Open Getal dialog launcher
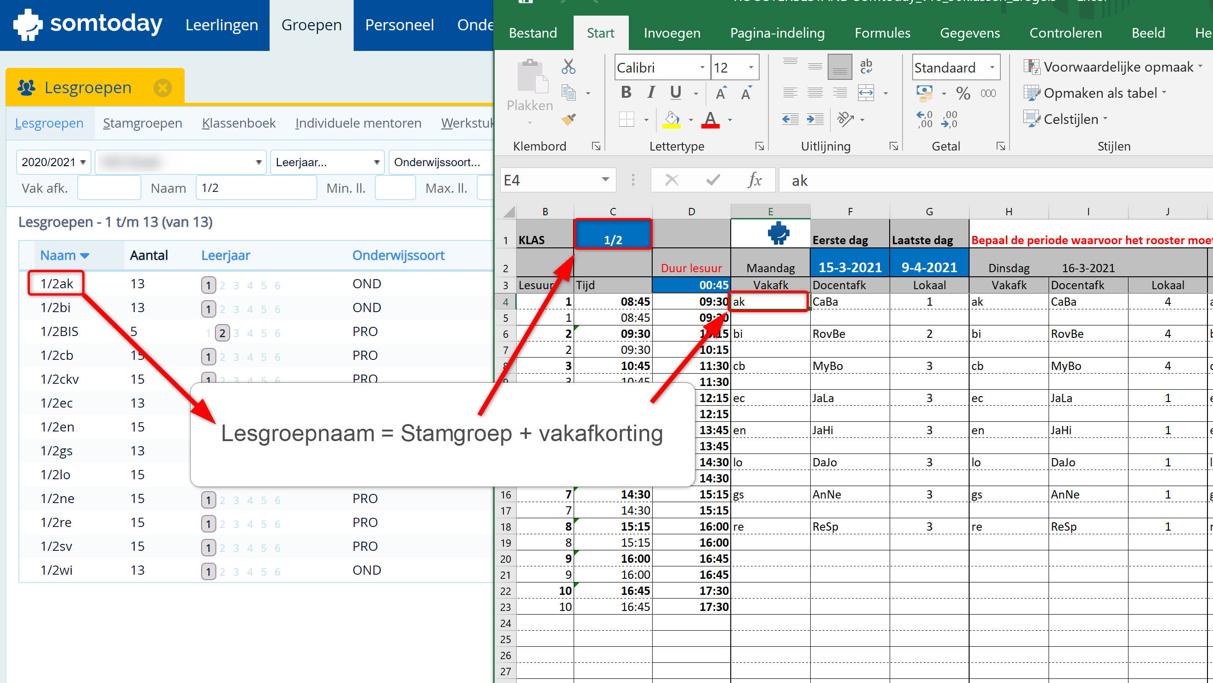Image resolution: width=1213 pixels, height=683 pixels. click(1001, 146)
